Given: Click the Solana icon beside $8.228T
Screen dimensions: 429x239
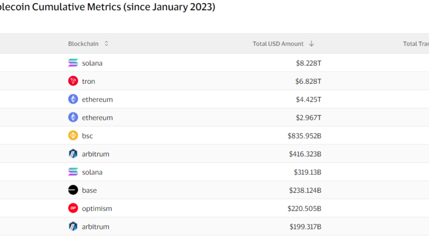Looking at the screenshot, I should (x=73, y=63).
